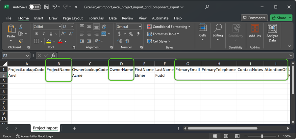Click Increase Indent icon
This screenshot has width=296, height=139.
pyautogui.click(x=89, y=41)
